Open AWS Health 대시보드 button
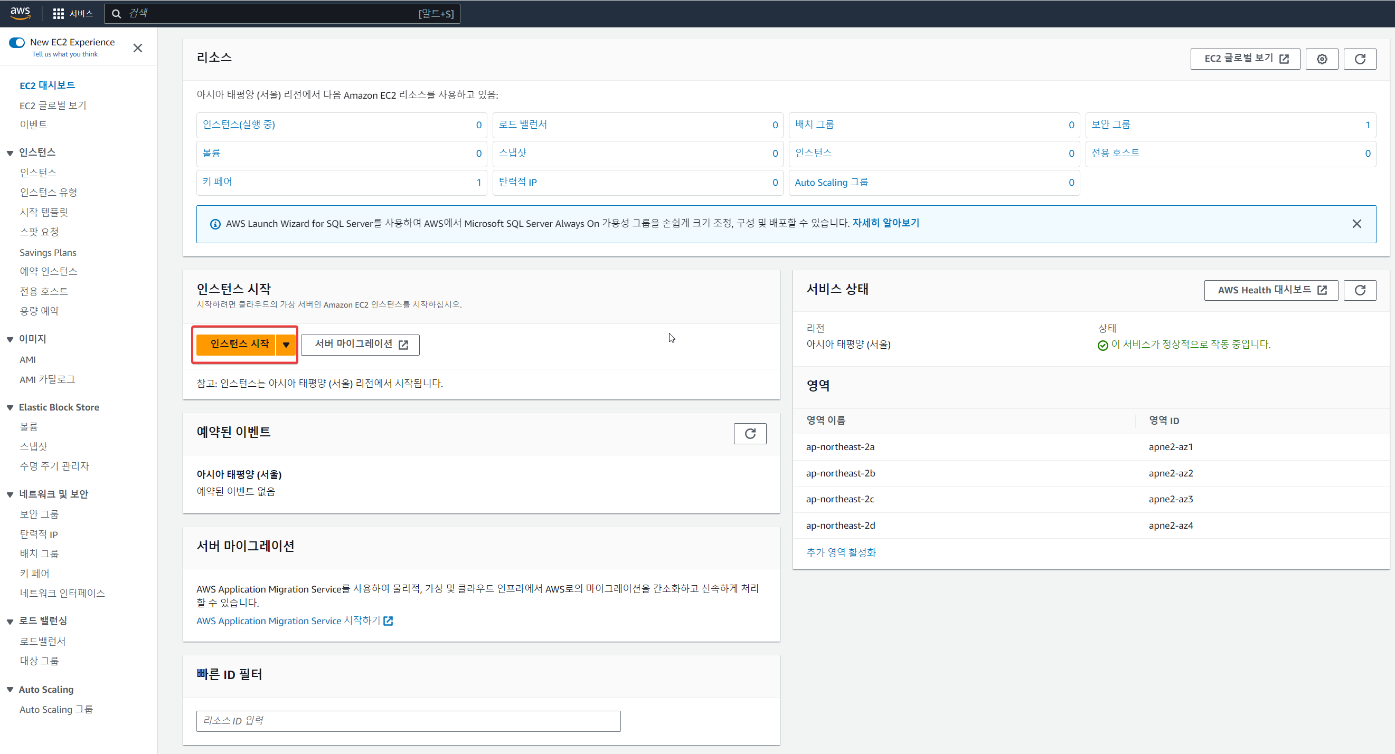1395x754 pixels. tap(1270, 290)
